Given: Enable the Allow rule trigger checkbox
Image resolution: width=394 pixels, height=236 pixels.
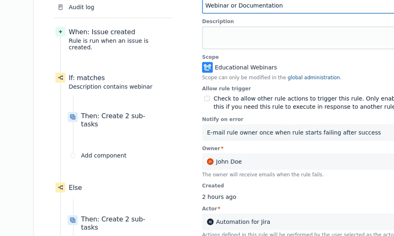Looking at the screenshot, I should (x=207, y=99).
